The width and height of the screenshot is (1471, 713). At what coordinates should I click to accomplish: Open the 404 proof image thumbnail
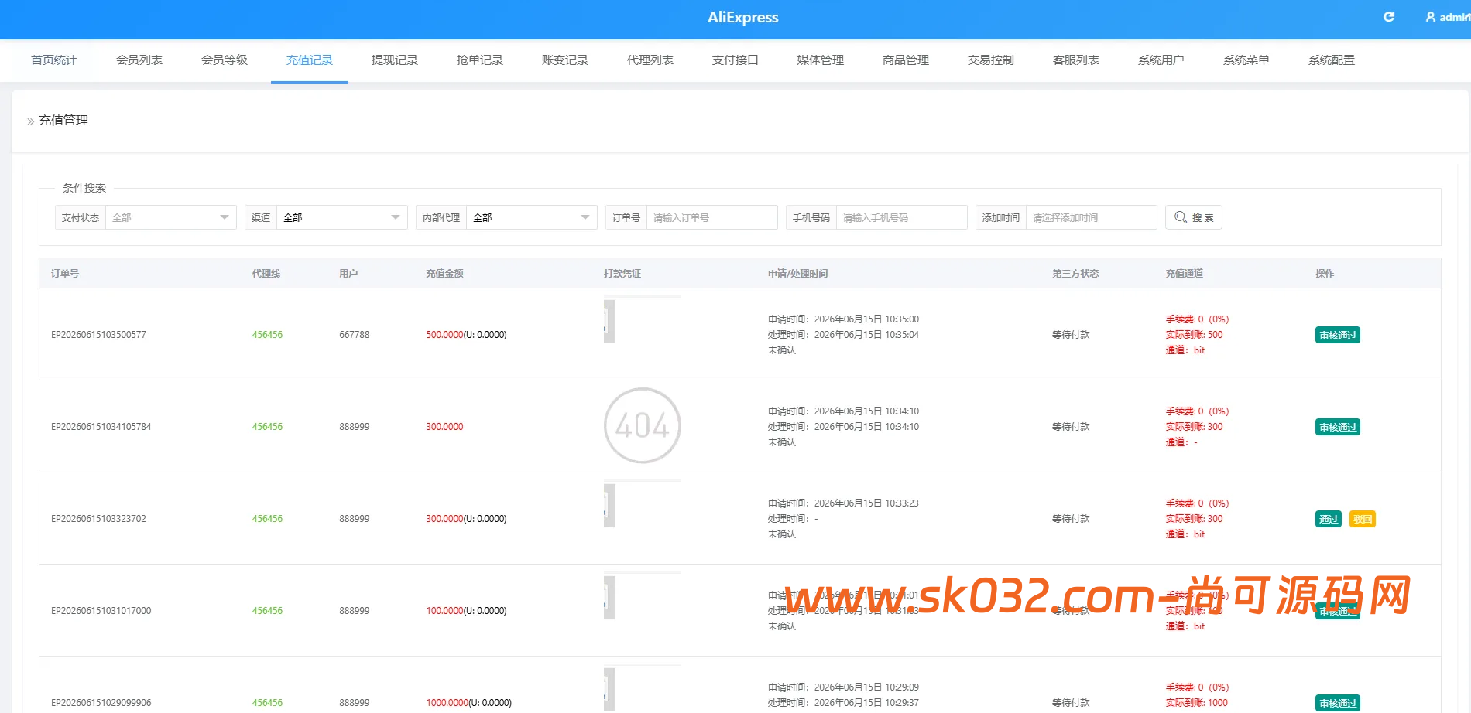pyautogui.click(x=643, y=425)
